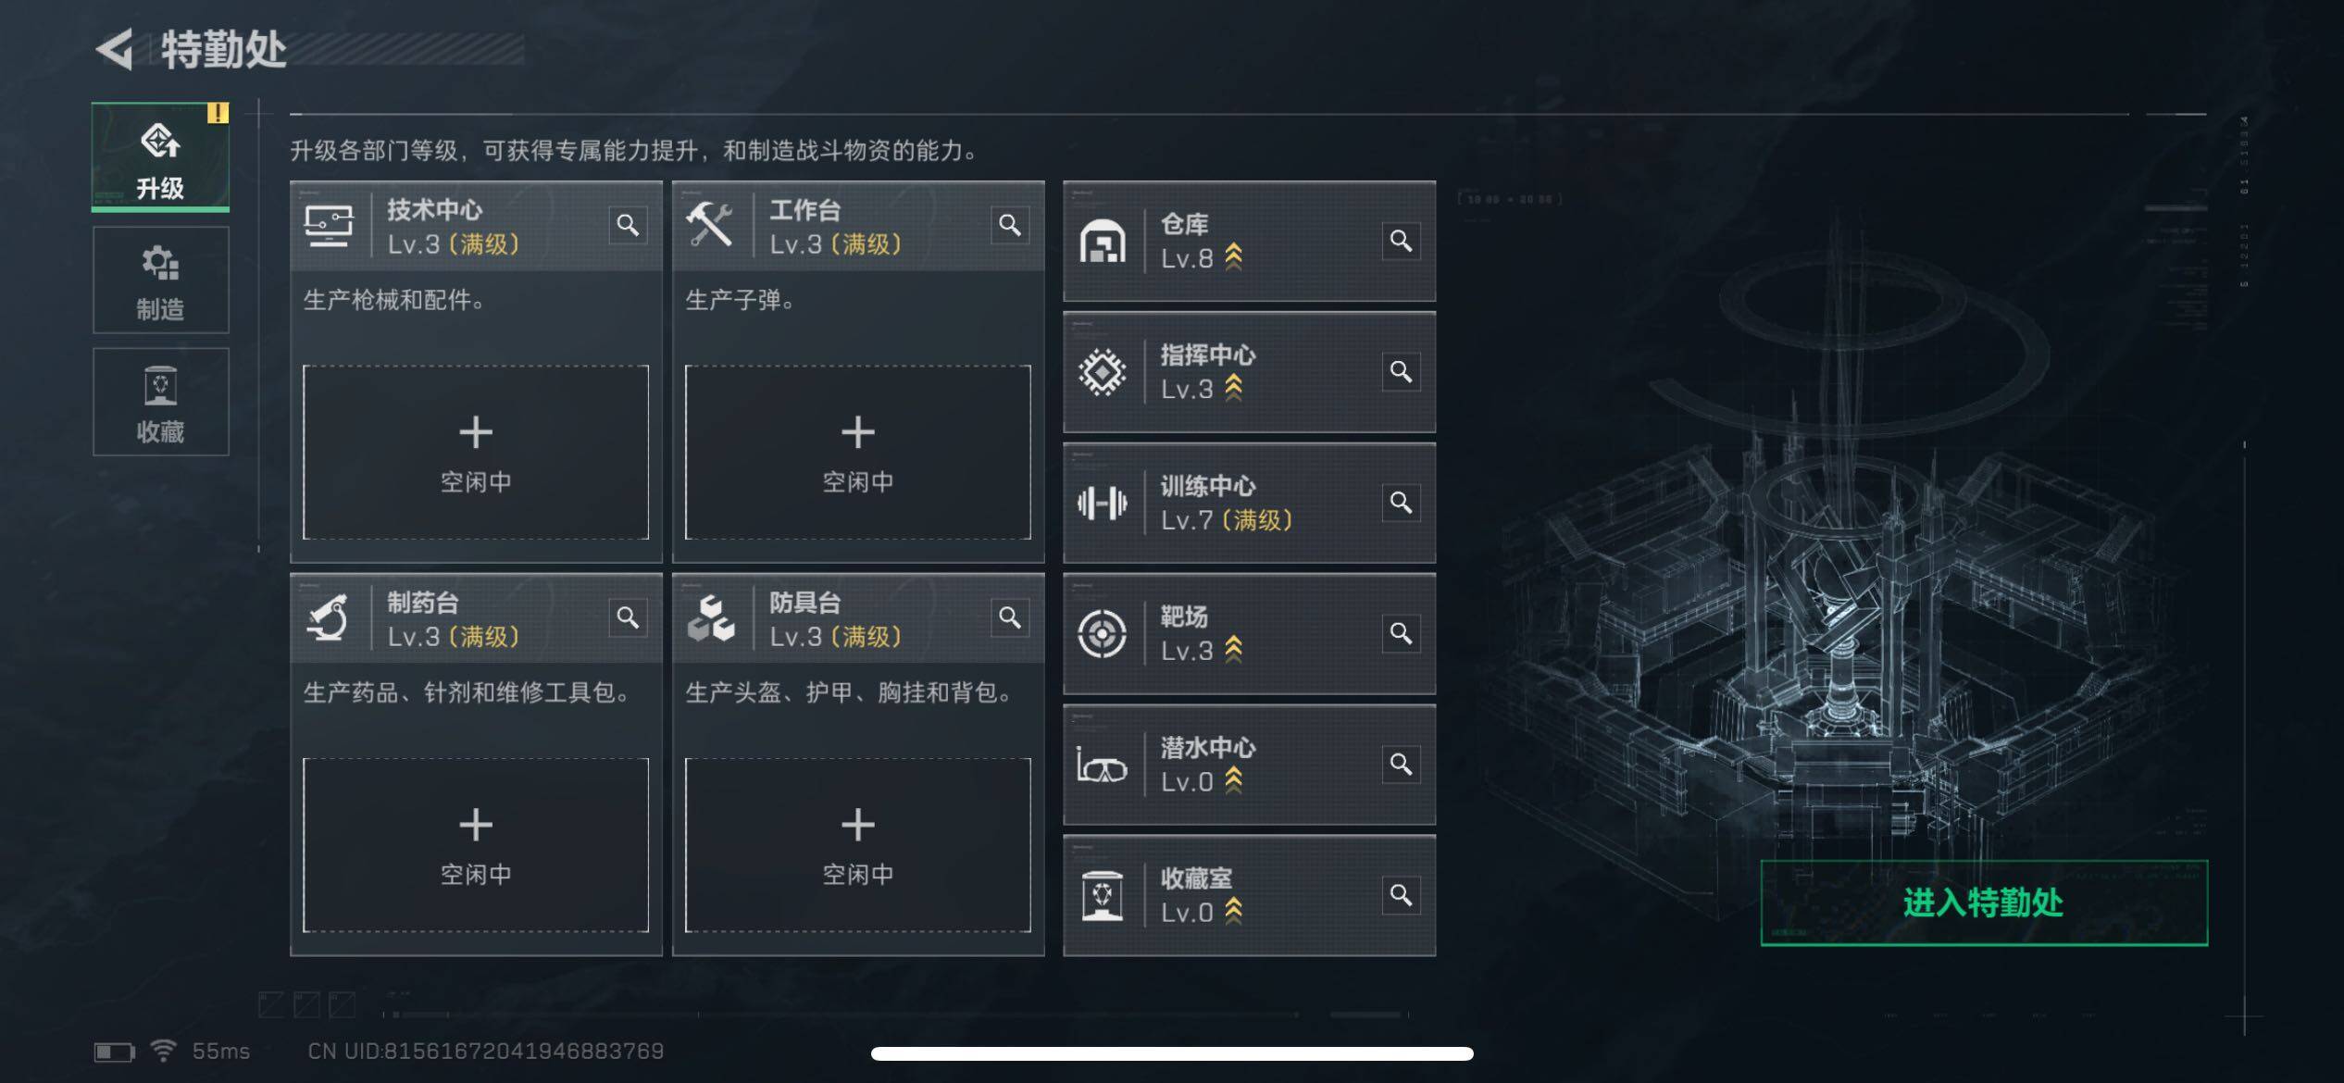
Task: Switch to the 收藏 tab
Action: (160, 402)
